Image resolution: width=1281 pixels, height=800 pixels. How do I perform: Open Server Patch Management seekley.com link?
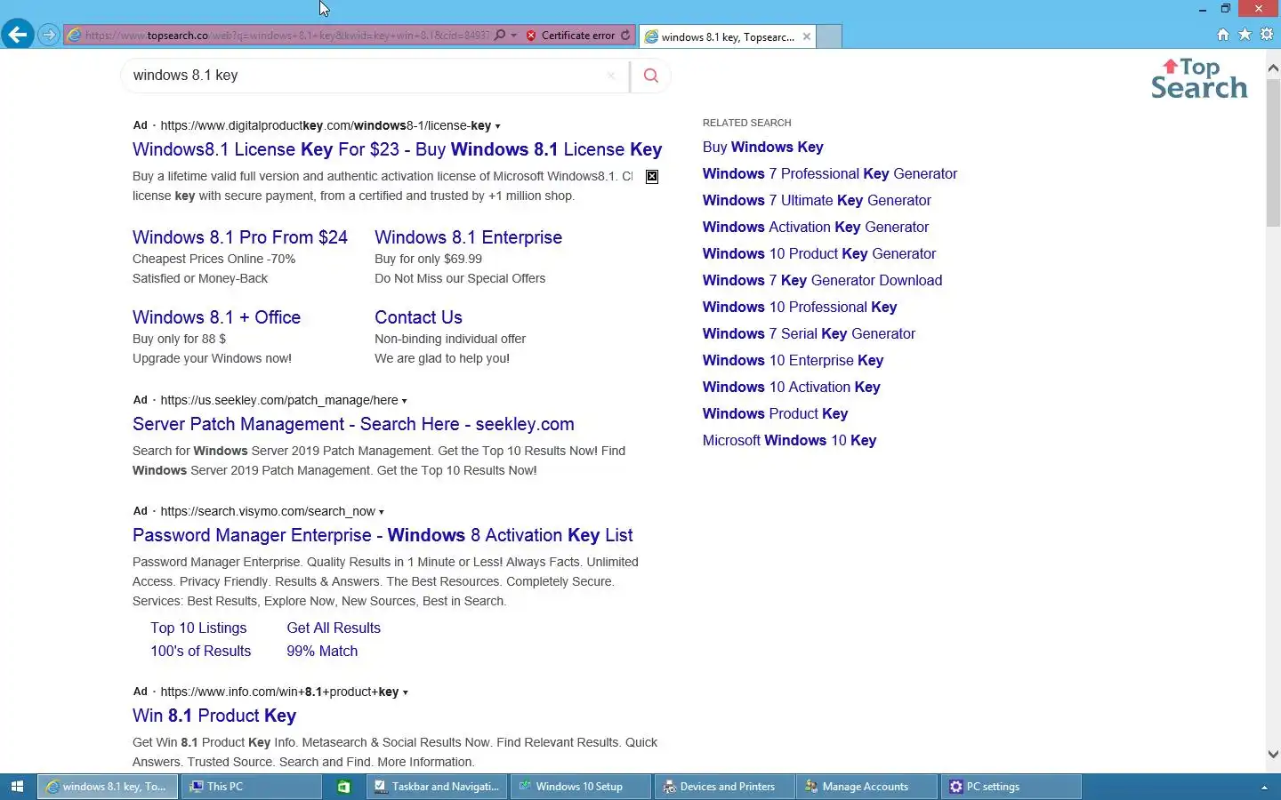click(x=353, y=424)
